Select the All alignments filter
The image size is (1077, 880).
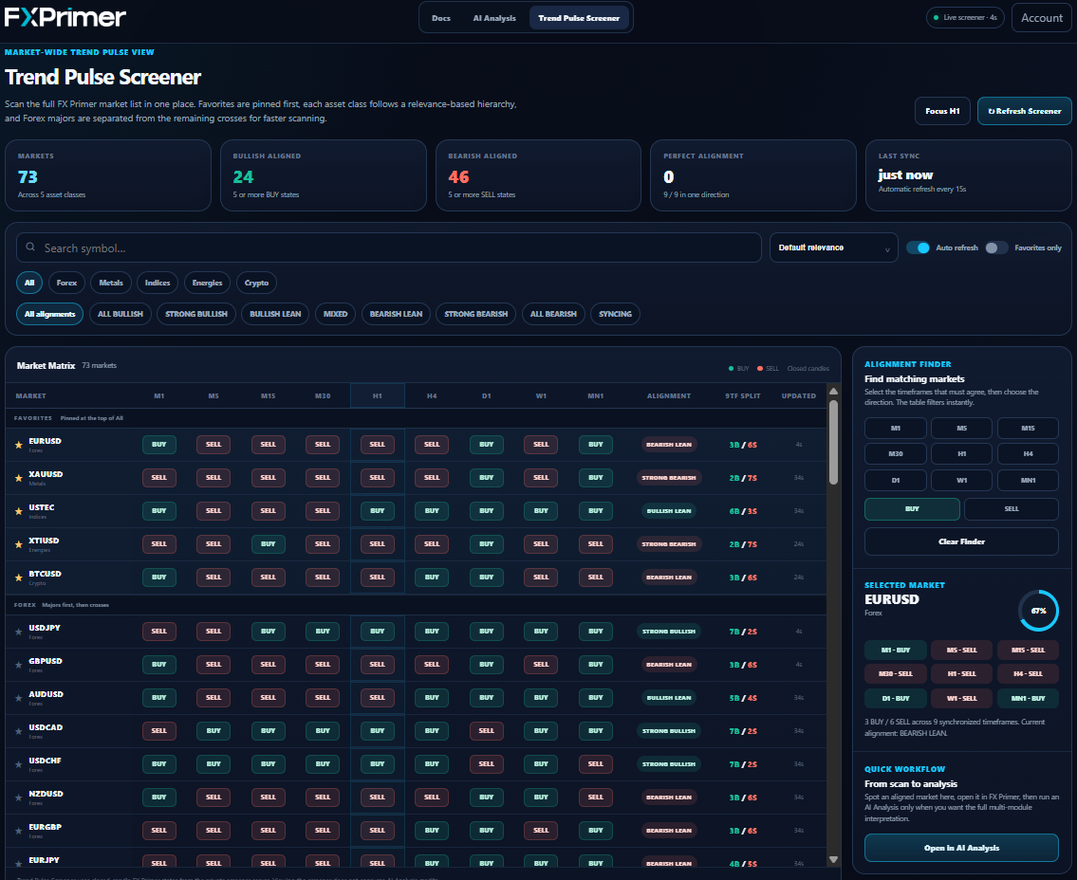(49, 314)
